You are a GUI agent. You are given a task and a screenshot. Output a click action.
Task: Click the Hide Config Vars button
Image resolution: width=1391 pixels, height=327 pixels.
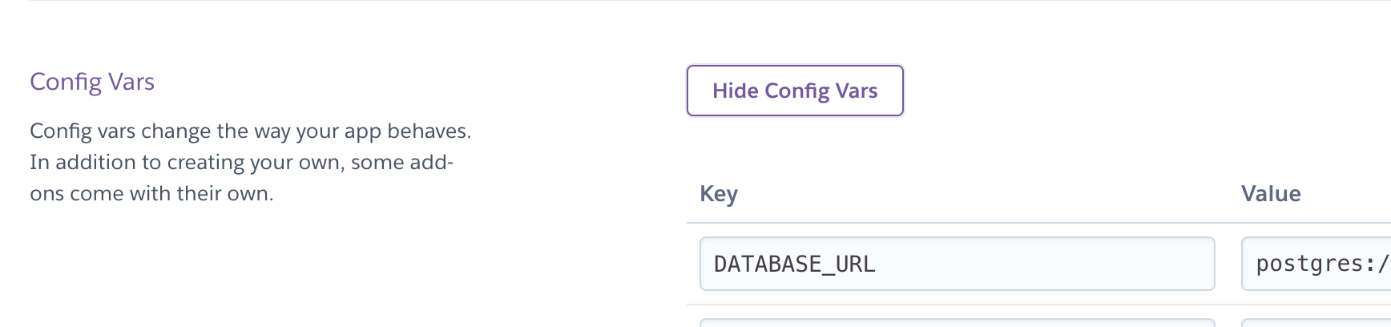pos(795,91)
